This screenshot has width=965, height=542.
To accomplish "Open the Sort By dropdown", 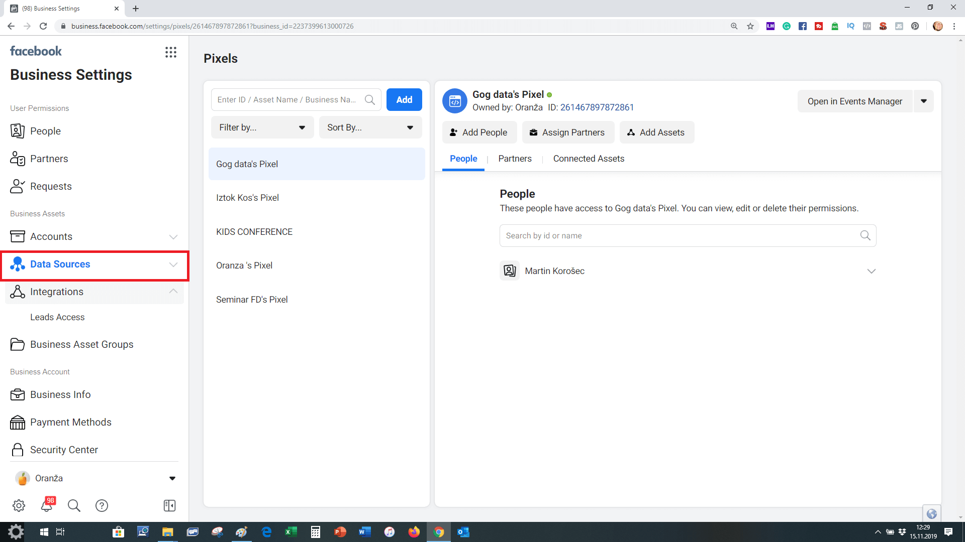I will [x=370, y=127].
